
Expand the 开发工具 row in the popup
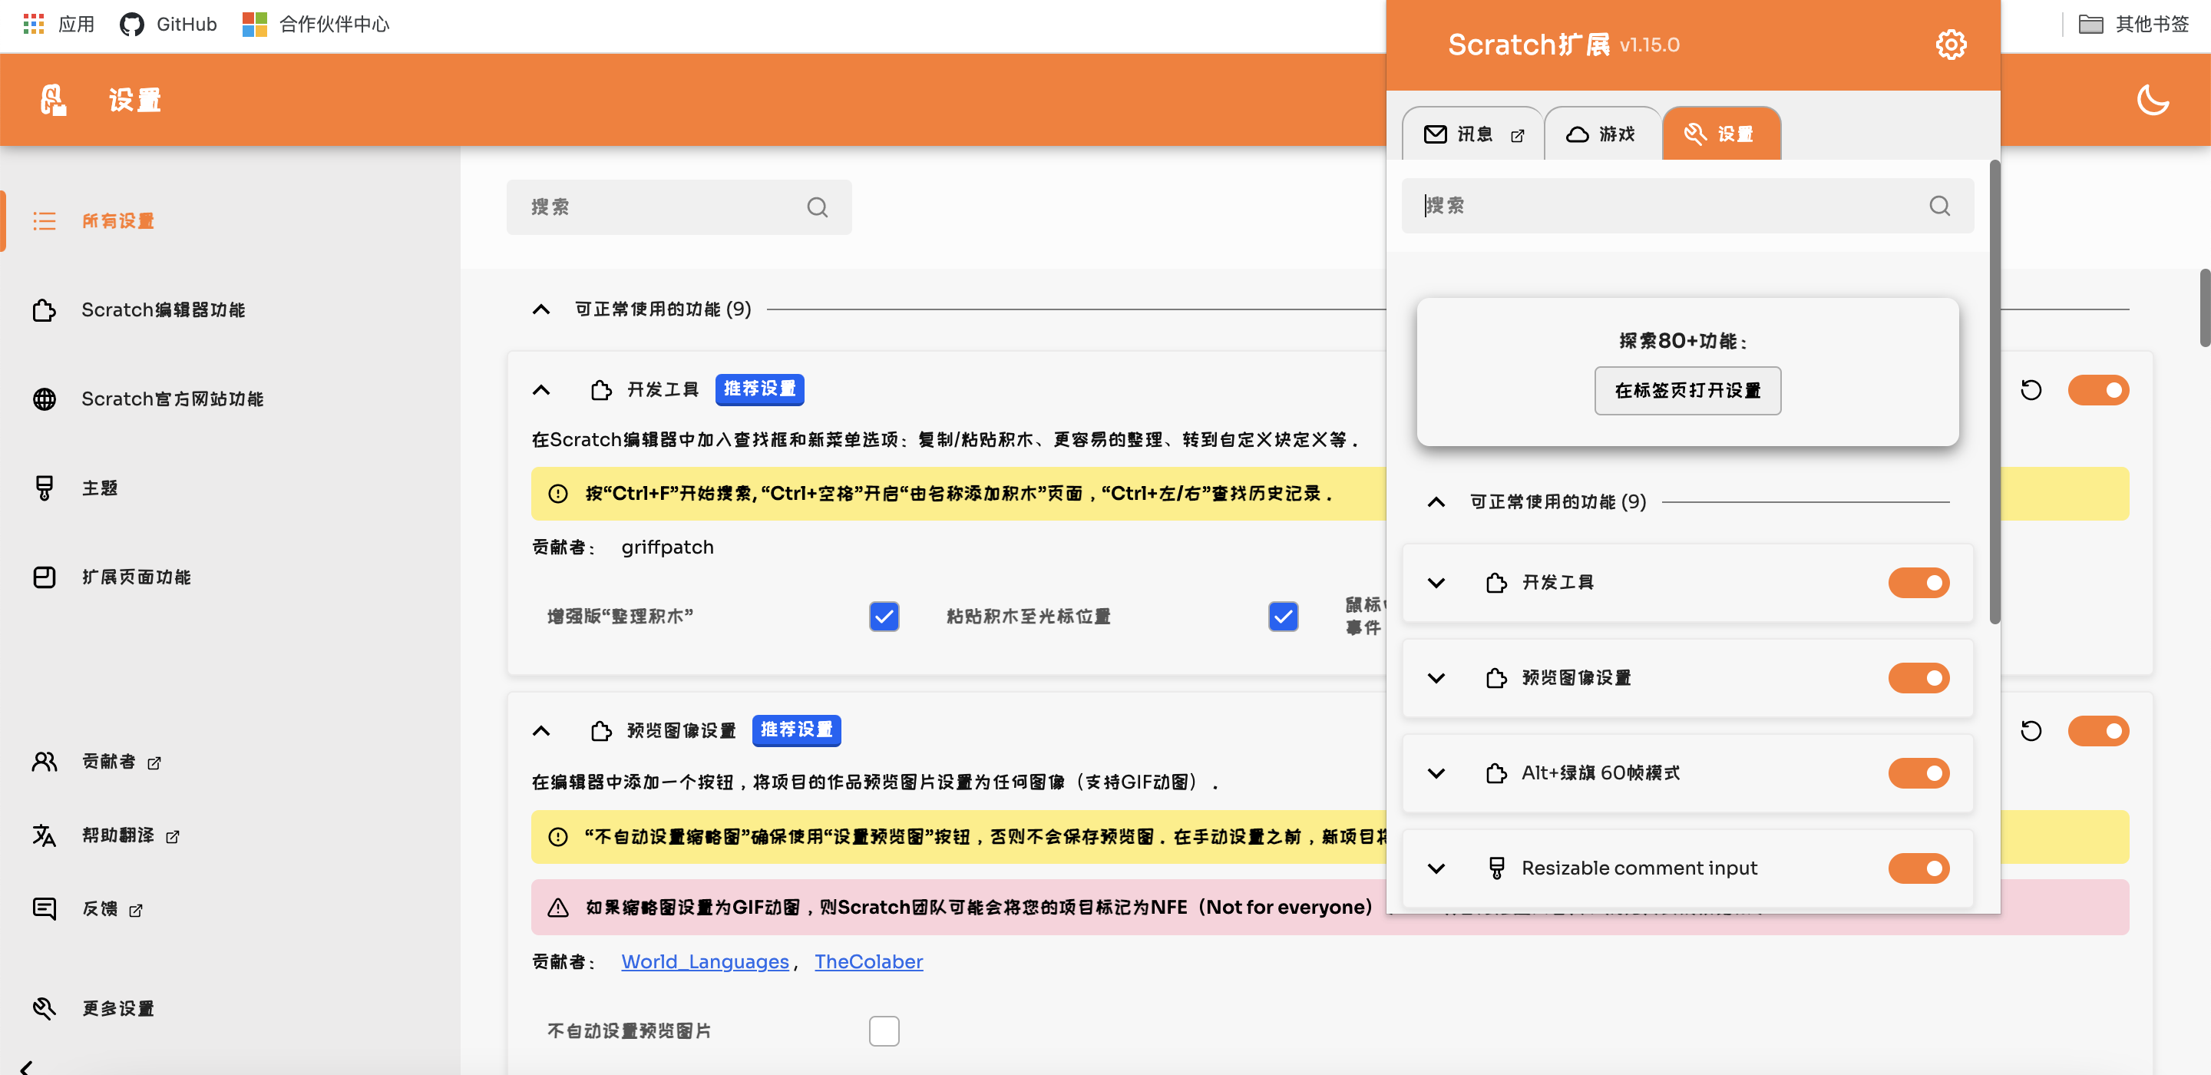[1436, 583]
